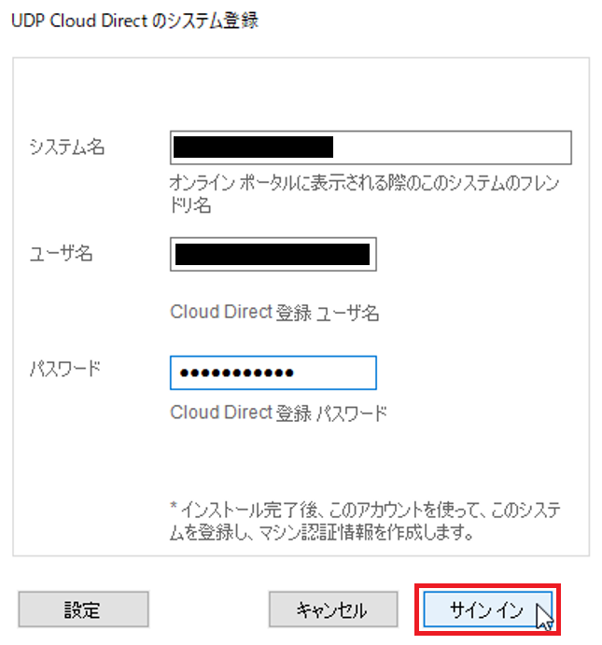Screen dimensions: 602x645
Task: Open the 設定 button
Action: pyautogui.click(x=83, y=610)
